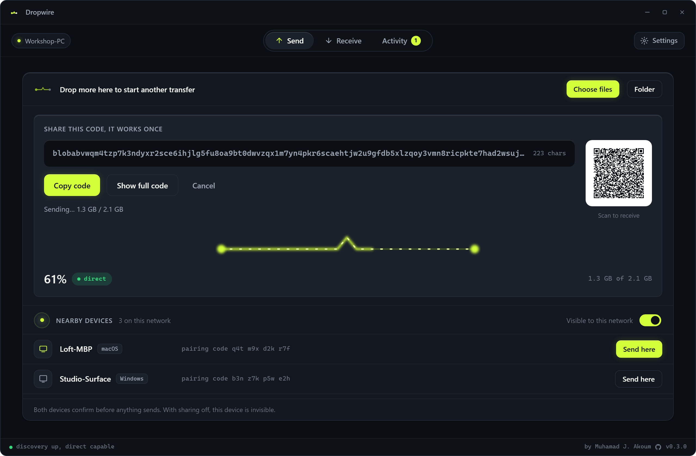
Task: Cancel the current transfer
Action: (x=204, y=186)
